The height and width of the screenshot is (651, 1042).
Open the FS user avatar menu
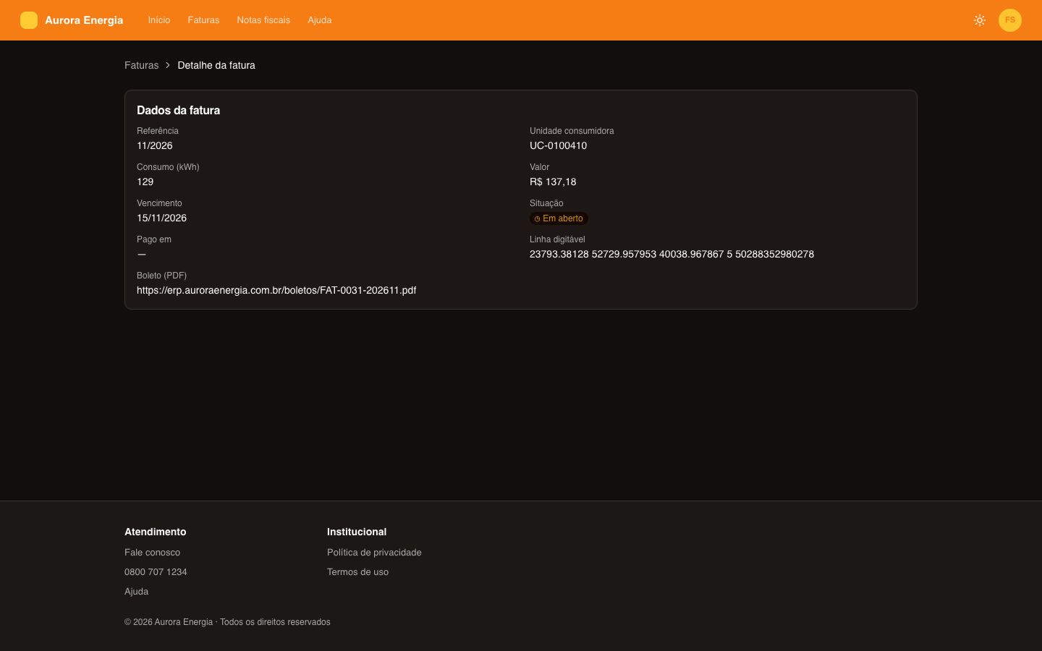tap(1010, 20)
